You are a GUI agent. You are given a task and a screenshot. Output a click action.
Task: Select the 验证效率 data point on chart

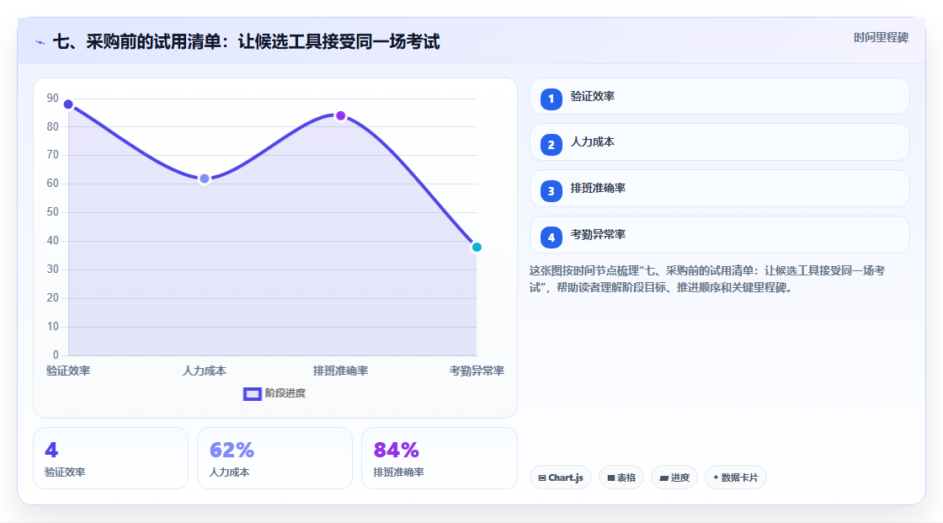point(68,104)
